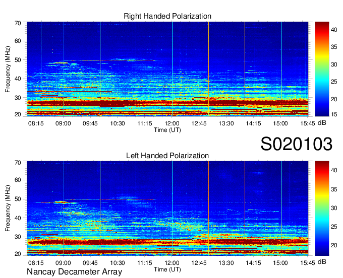Click the 70 MHz tick label of upper plot

[18, 23]
